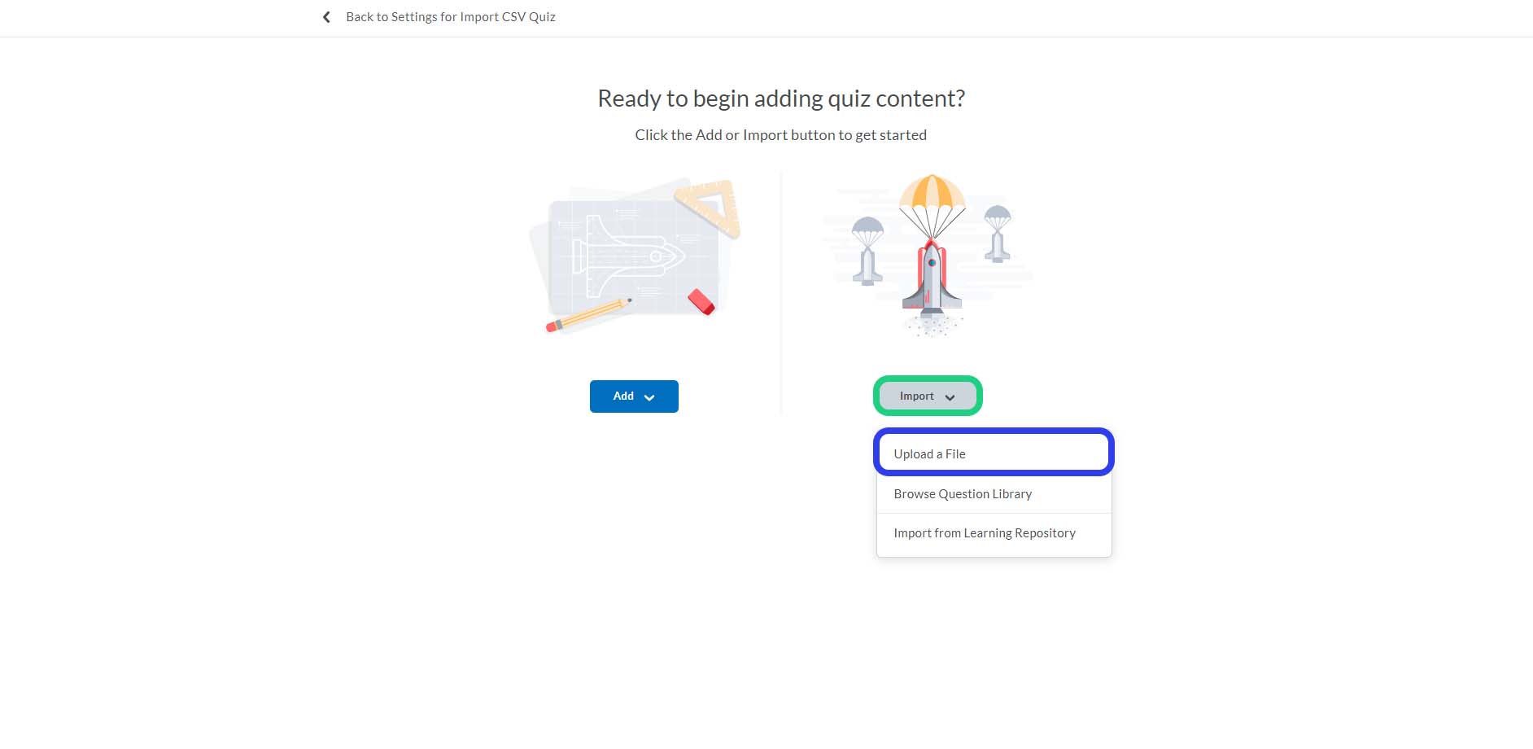Click the small gray rocket on the left
The image size is (1533, 749).
point(867,265)
